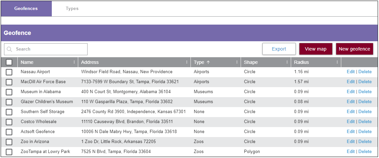
Task: Open the Radius column options menu
Action: click(x=337, y=62)
